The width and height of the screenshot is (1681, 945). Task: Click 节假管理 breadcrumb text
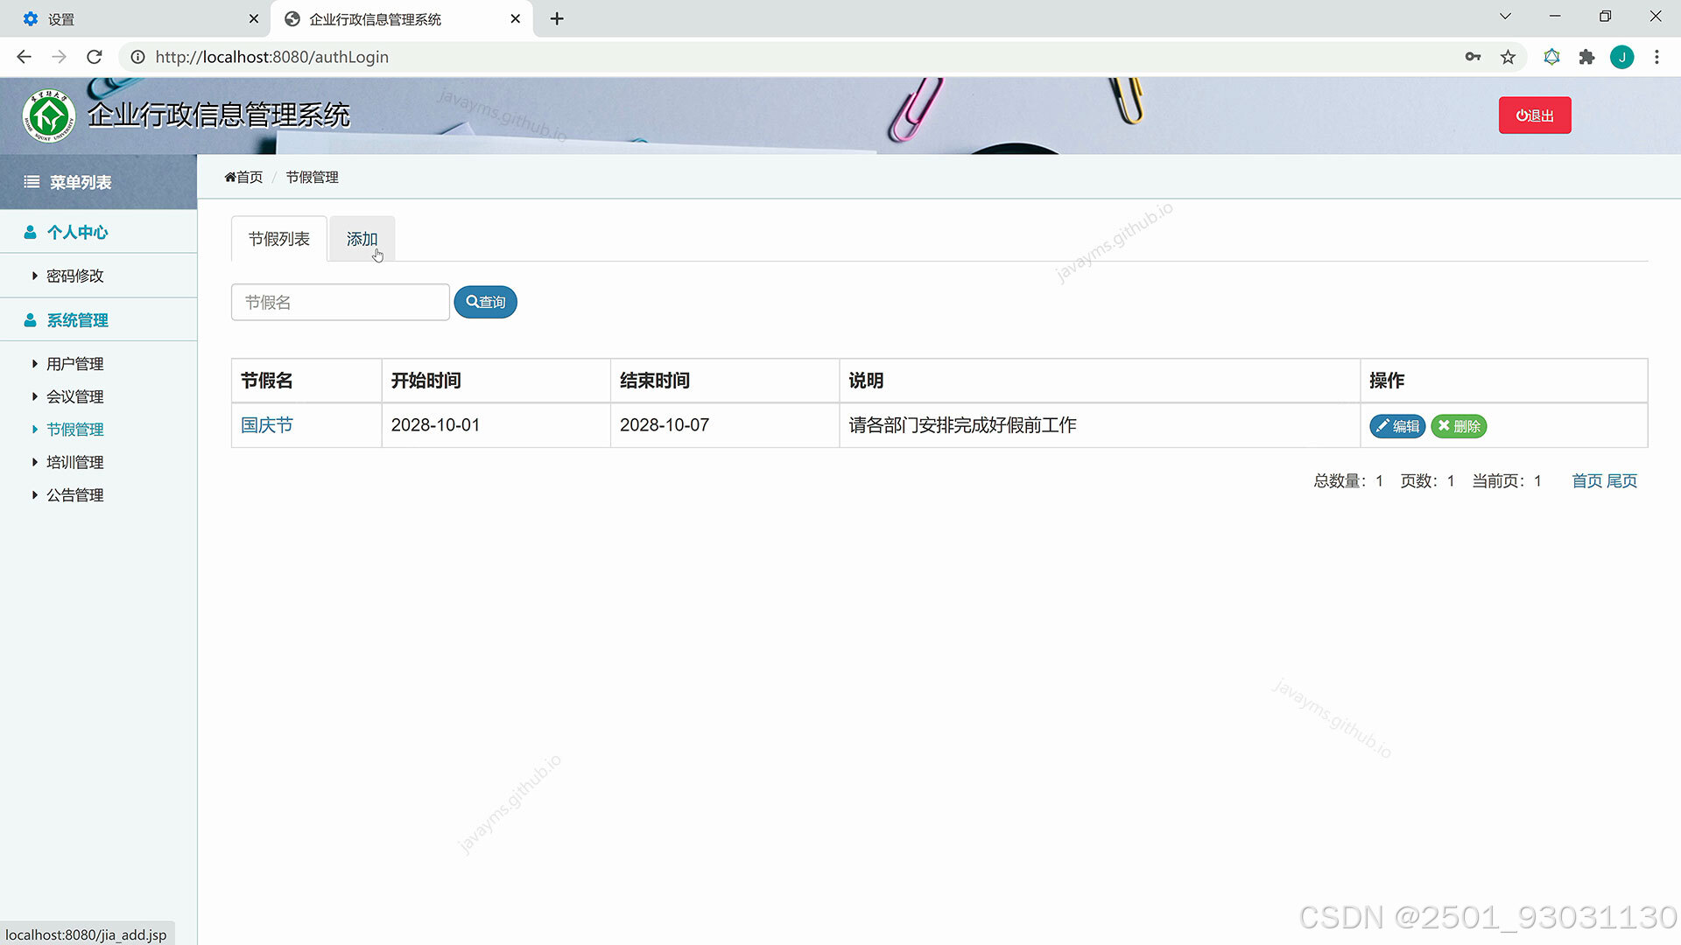[312, 177]
